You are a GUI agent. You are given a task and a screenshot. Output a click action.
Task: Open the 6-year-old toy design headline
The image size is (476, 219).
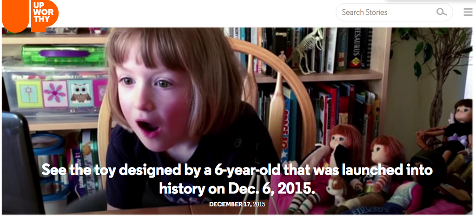(237, 179)
